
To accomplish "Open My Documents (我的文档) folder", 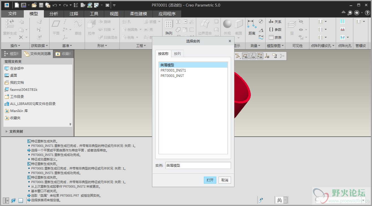I will [14, 82].
